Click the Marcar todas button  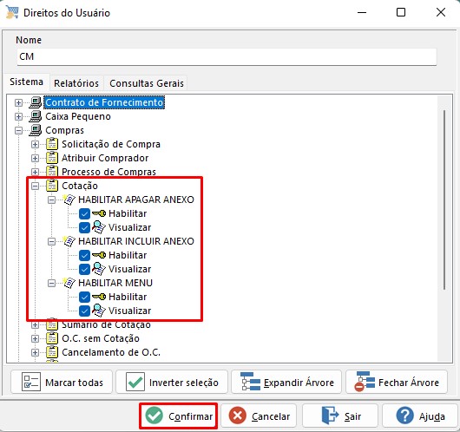62,383
